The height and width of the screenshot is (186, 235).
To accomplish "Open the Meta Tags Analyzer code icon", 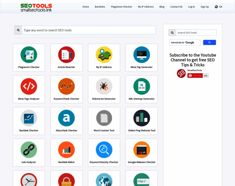I will point(29,86).
